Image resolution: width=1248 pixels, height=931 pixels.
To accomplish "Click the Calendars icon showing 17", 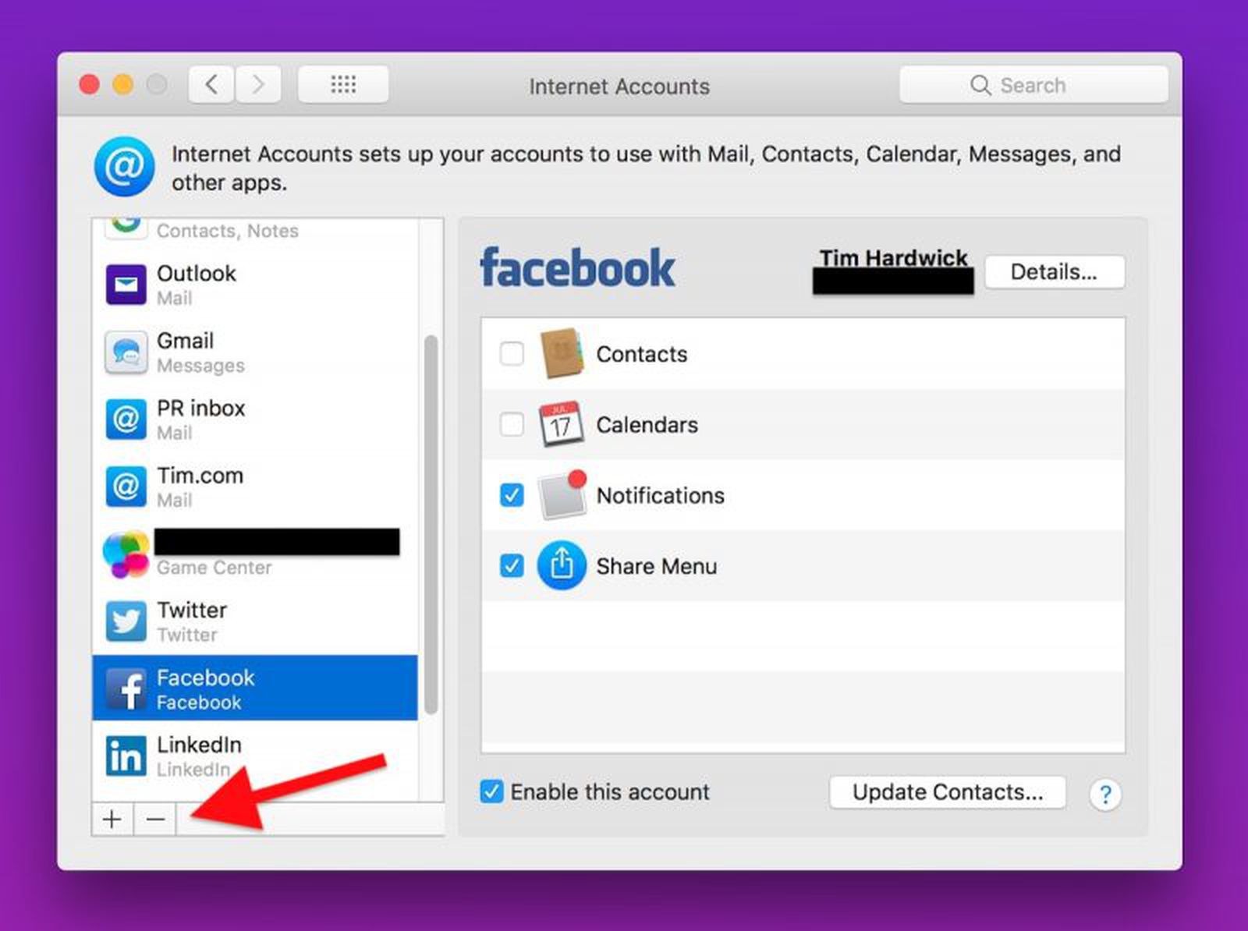I will click(x=562, y=425).
